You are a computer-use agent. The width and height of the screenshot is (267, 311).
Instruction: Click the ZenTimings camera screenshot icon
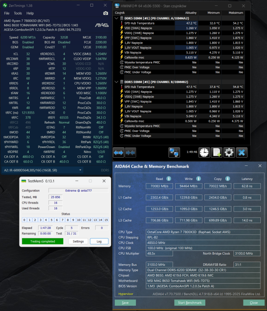(x=106, y=13)
